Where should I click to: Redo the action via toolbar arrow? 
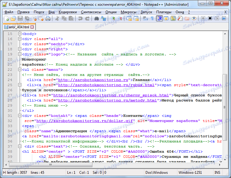[87, 18]
